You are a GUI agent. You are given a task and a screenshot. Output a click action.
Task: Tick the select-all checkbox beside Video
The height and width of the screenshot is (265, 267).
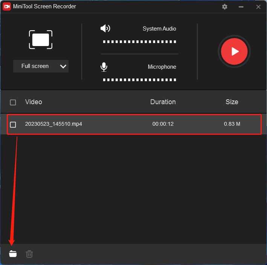(x=13, y=102)
